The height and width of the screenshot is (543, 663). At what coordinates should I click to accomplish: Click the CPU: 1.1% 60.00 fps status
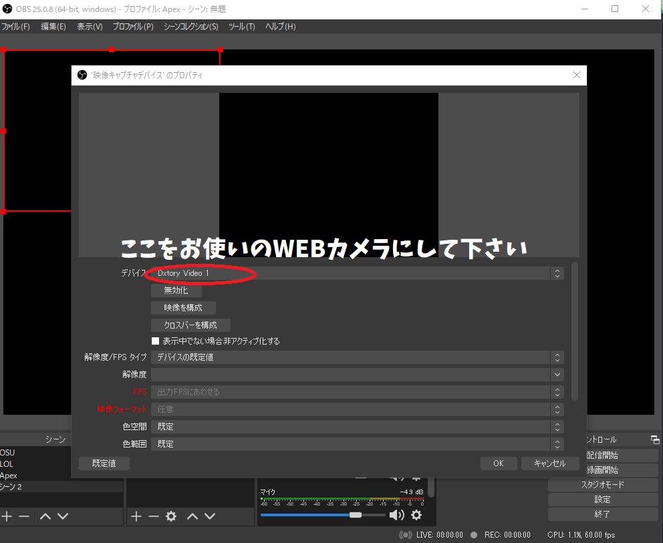pos(581,535)
